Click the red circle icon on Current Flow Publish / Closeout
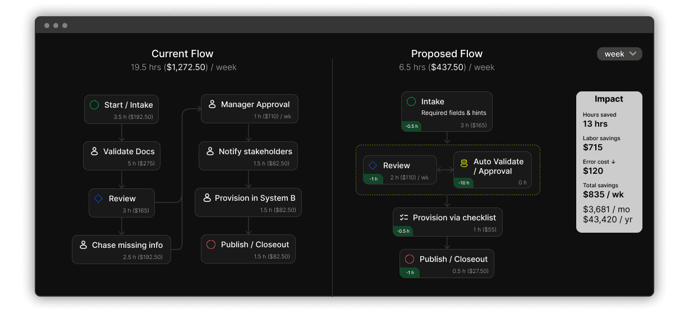The image size is (689, 314). [211, 244]
